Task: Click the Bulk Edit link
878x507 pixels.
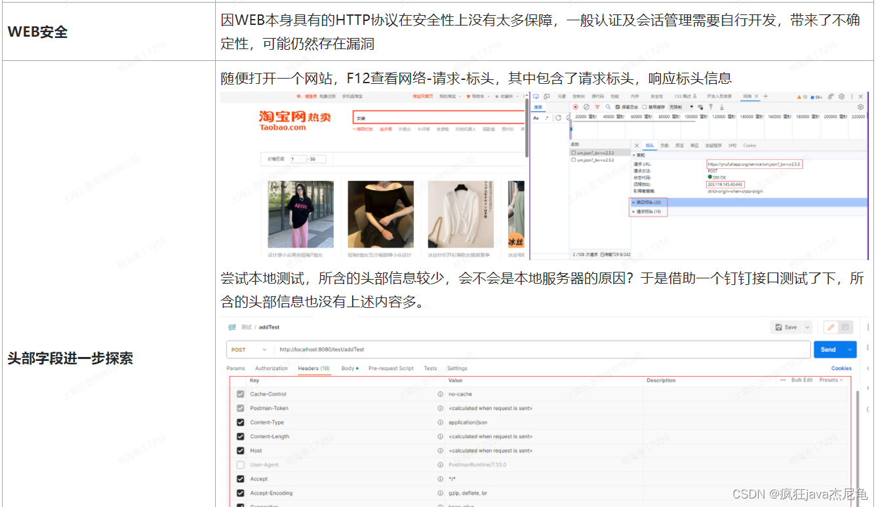Action: tap(802, 380)
